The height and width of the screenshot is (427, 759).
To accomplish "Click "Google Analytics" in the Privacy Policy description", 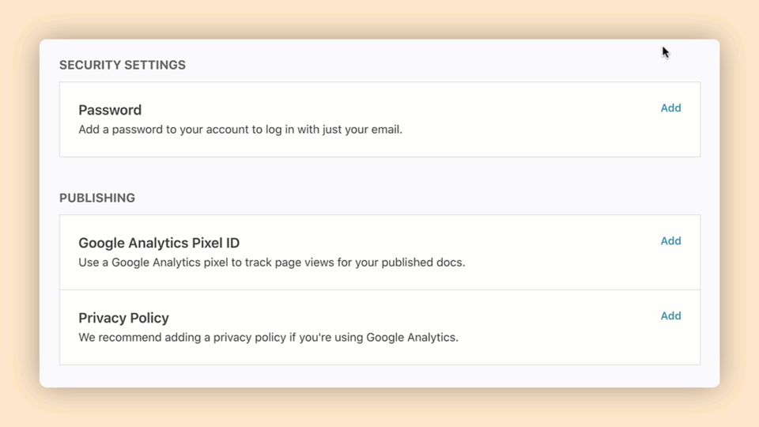I will tap(411, 337).
